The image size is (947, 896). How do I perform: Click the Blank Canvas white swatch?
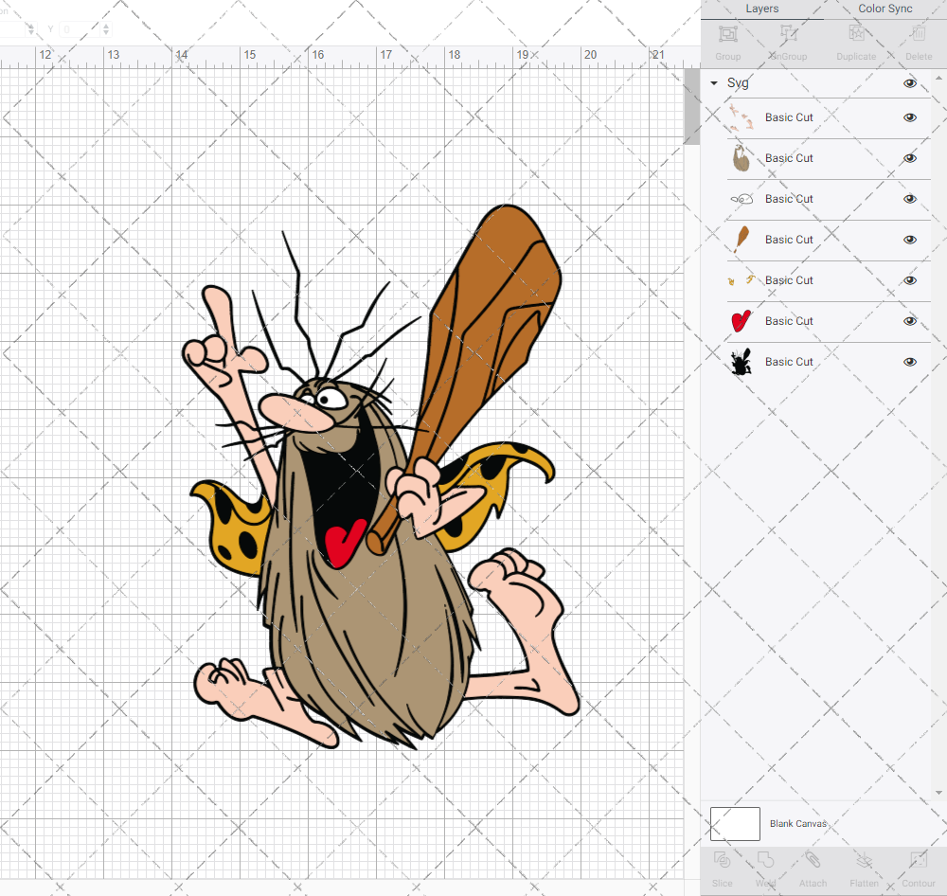pos(735,823)
